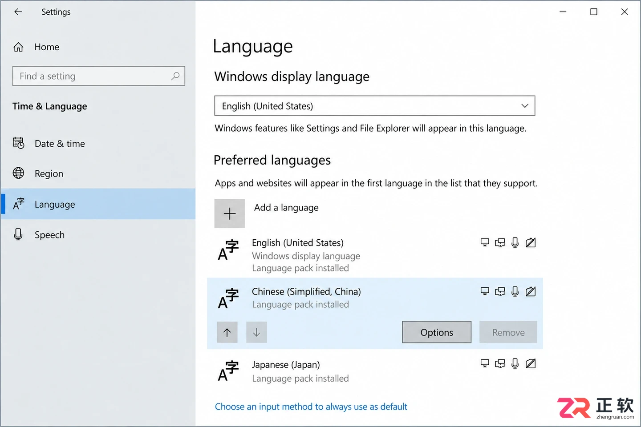
Task: Open the Windows display language dropdown
Action: tap(375, 106)
